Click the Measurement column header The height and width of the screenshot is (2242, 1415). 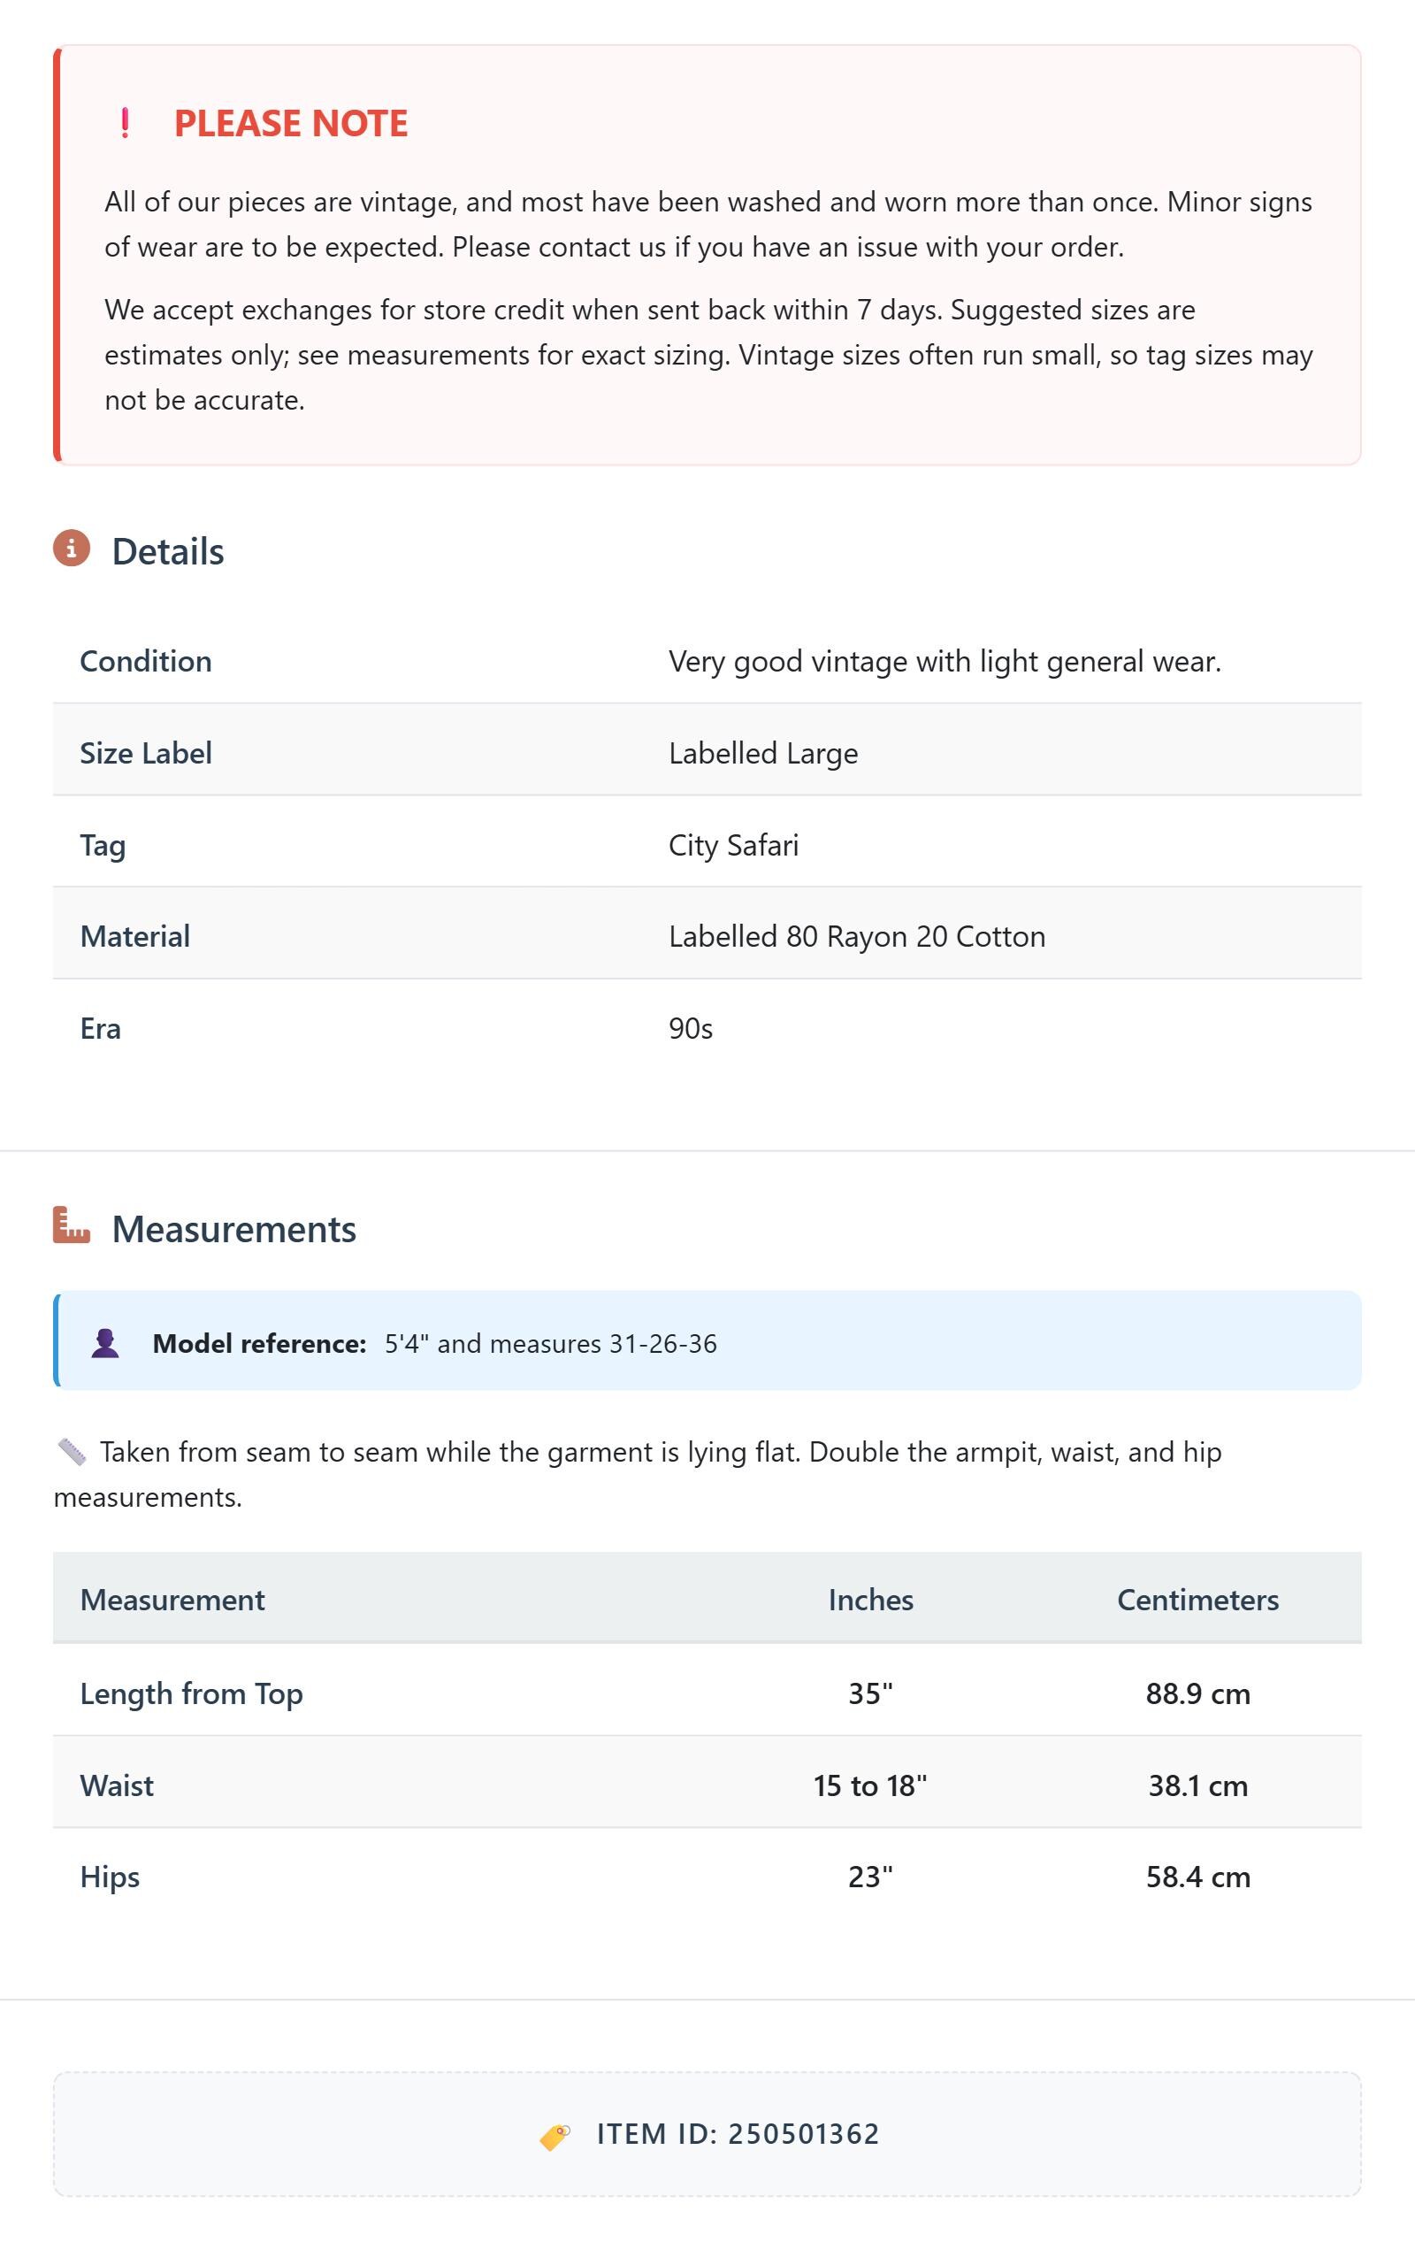172,1600
